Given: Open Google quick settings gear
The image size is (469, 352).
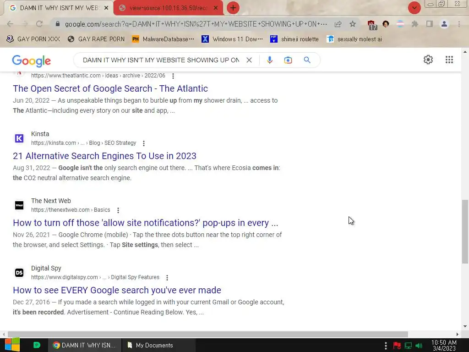Looking at the screenshot, I should [428, 60].
